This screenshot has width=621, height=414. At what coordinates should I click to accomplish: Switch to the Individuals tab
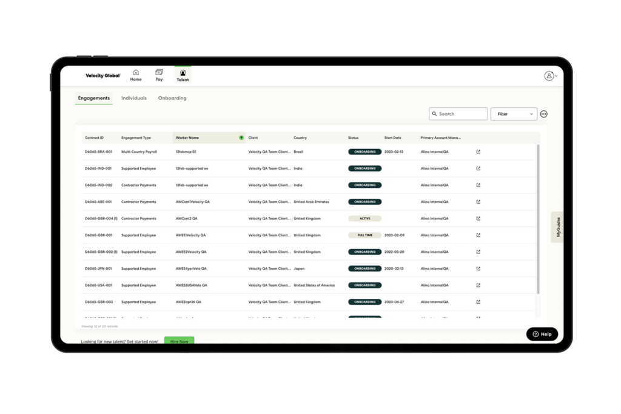[134, 98]
